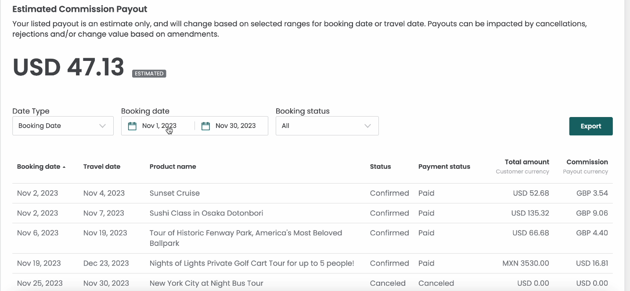Click the end date calendar icon
Screen dimensions: 630x291
pos(205,126)
